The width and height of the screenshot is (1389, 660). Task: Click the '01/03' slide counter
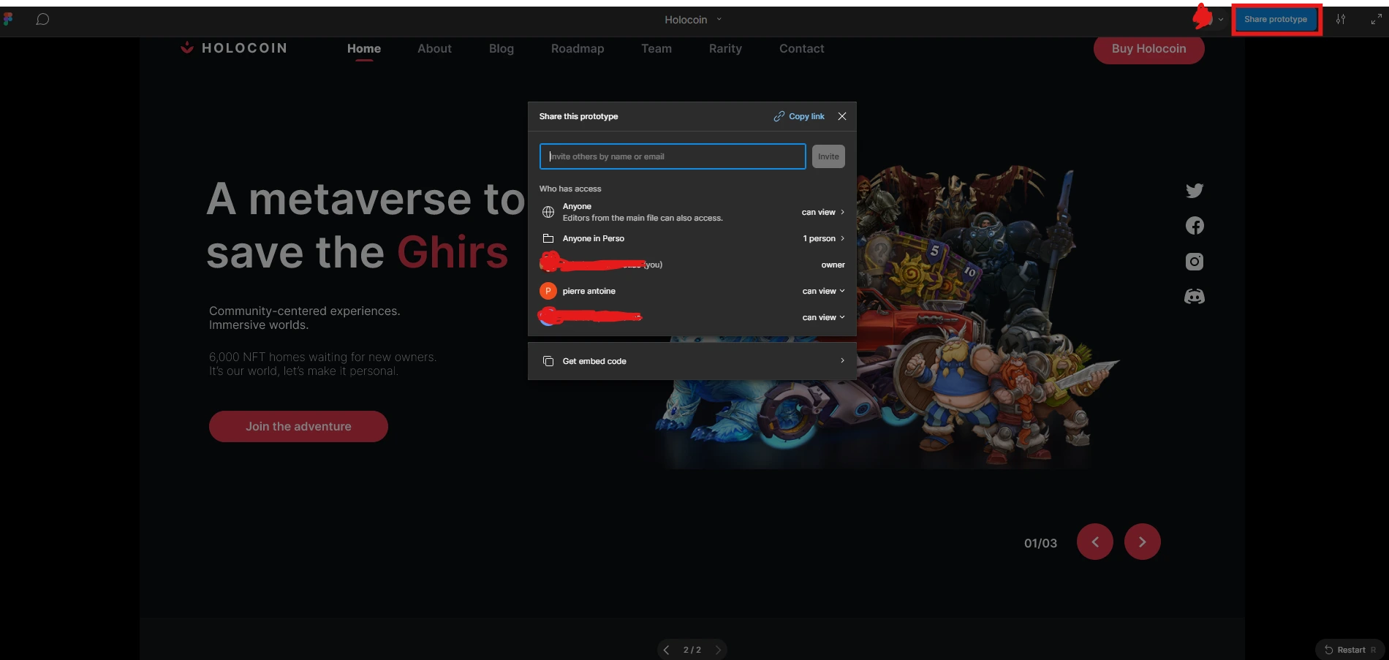point(1040,543)
